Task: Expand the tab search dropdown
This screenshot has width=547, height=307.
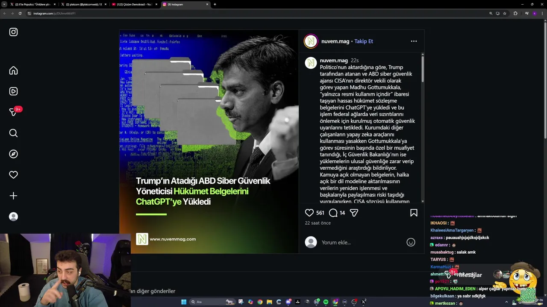Action: pyautogui.click(x=4, y=4)
